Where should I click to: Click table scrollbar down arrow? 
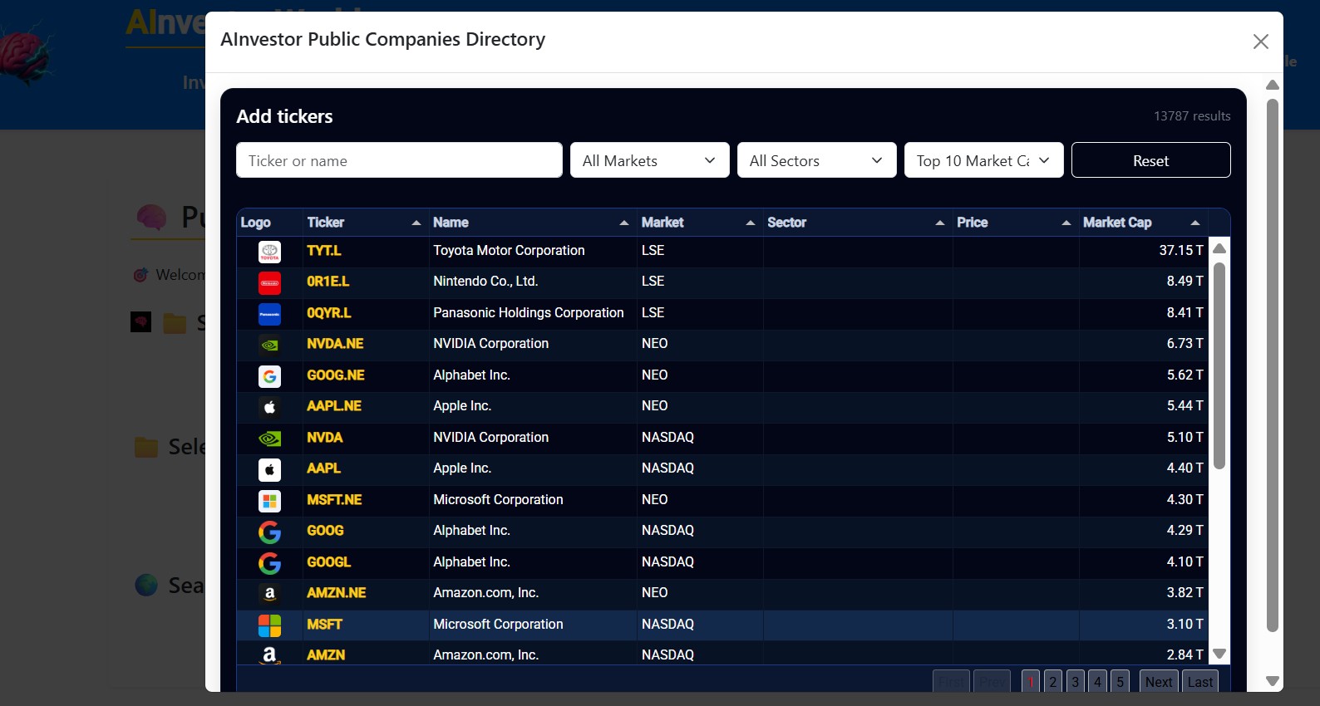click(x=1219, y=654)
